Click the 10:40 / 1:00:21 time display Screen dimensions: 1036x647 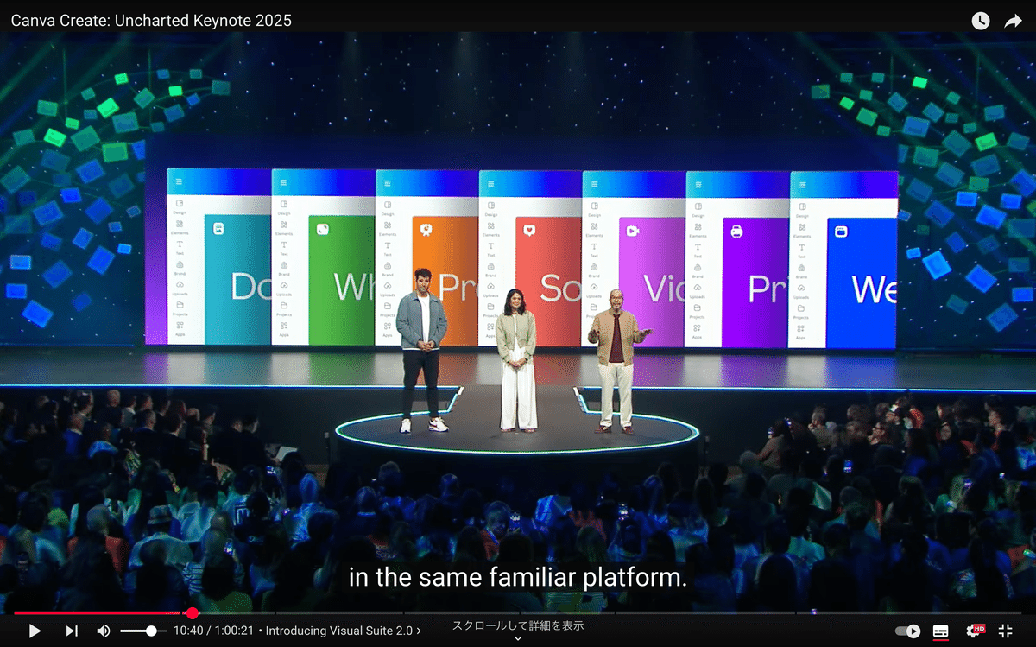213,631
